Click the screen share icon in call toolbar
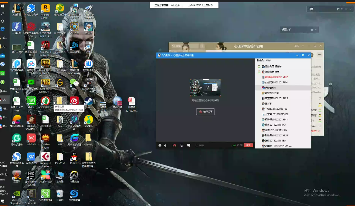This screenshot has width=355, height=206. pyautogui.click(x=182, y=145)
